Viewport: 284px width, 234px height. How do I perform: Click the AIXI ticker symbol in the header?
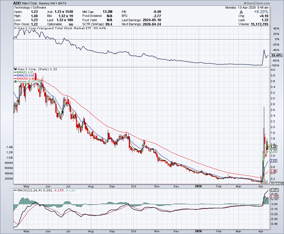[17, 3]
